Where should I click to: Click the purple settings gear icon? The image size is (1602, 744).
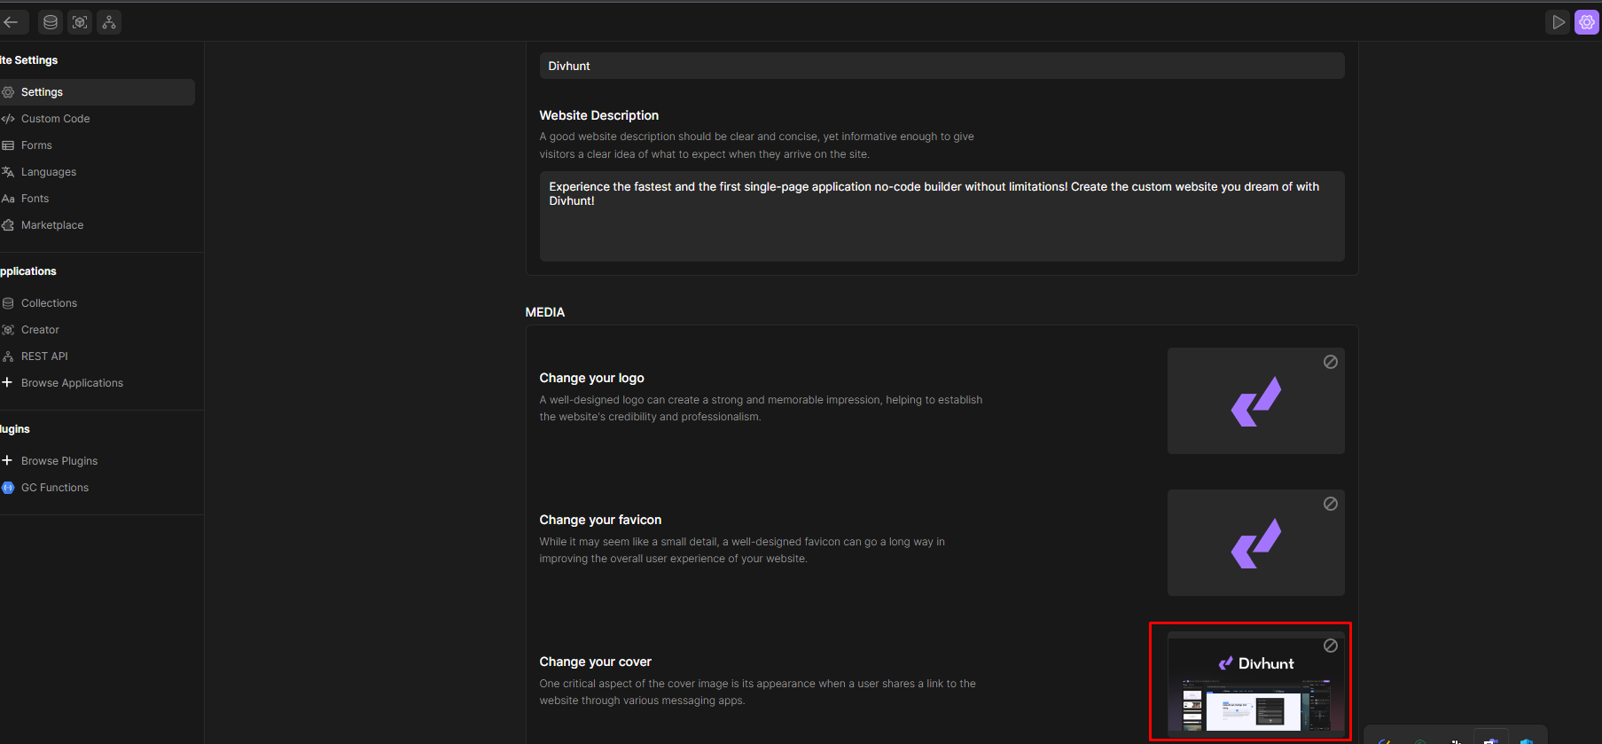1587,22
